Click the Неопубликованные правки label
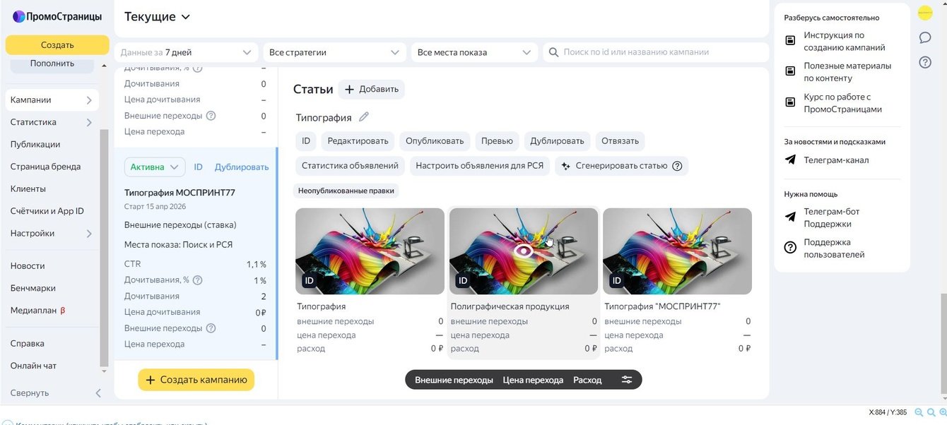Image resolution: width=947 pixels, height=425 pixels. click(346, 191)
